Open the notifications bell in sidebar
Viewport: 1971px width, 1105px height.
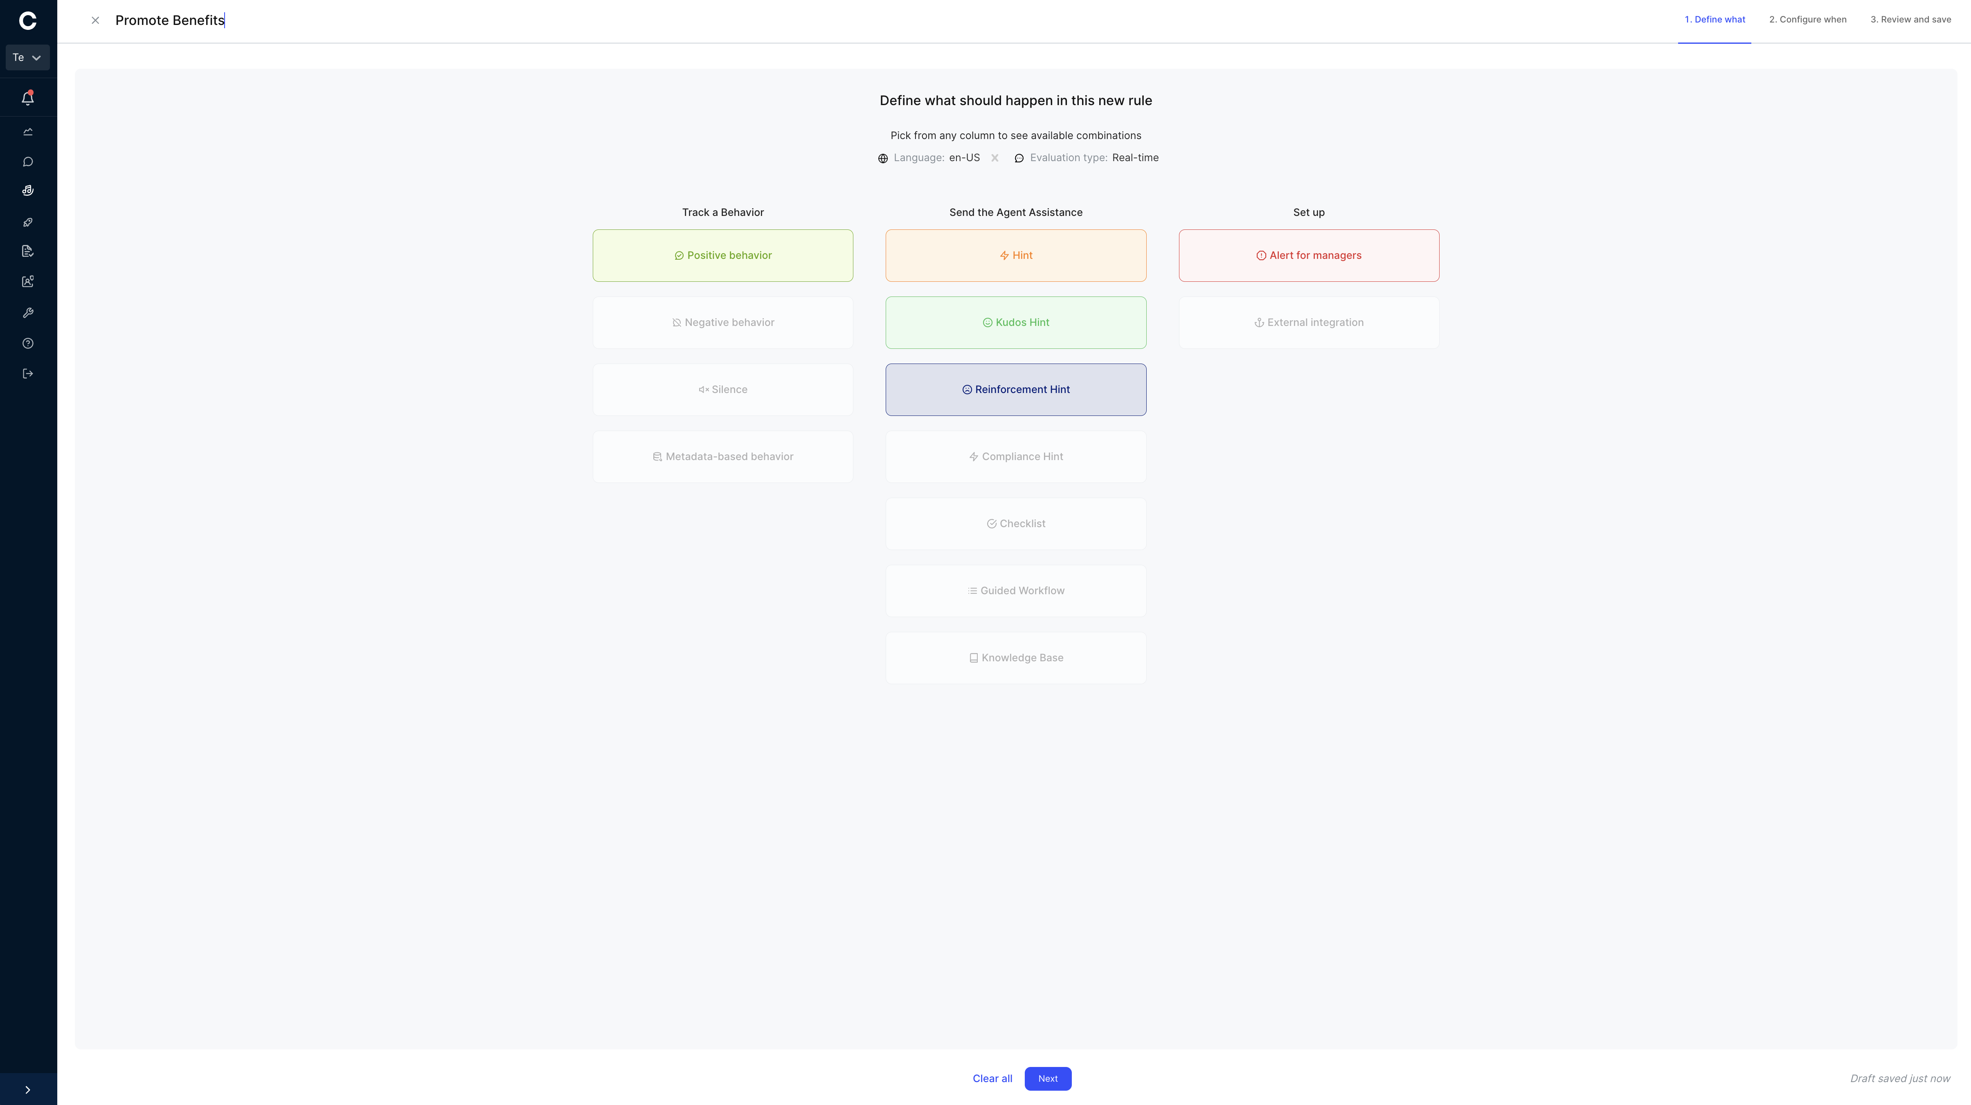point(28,98)
